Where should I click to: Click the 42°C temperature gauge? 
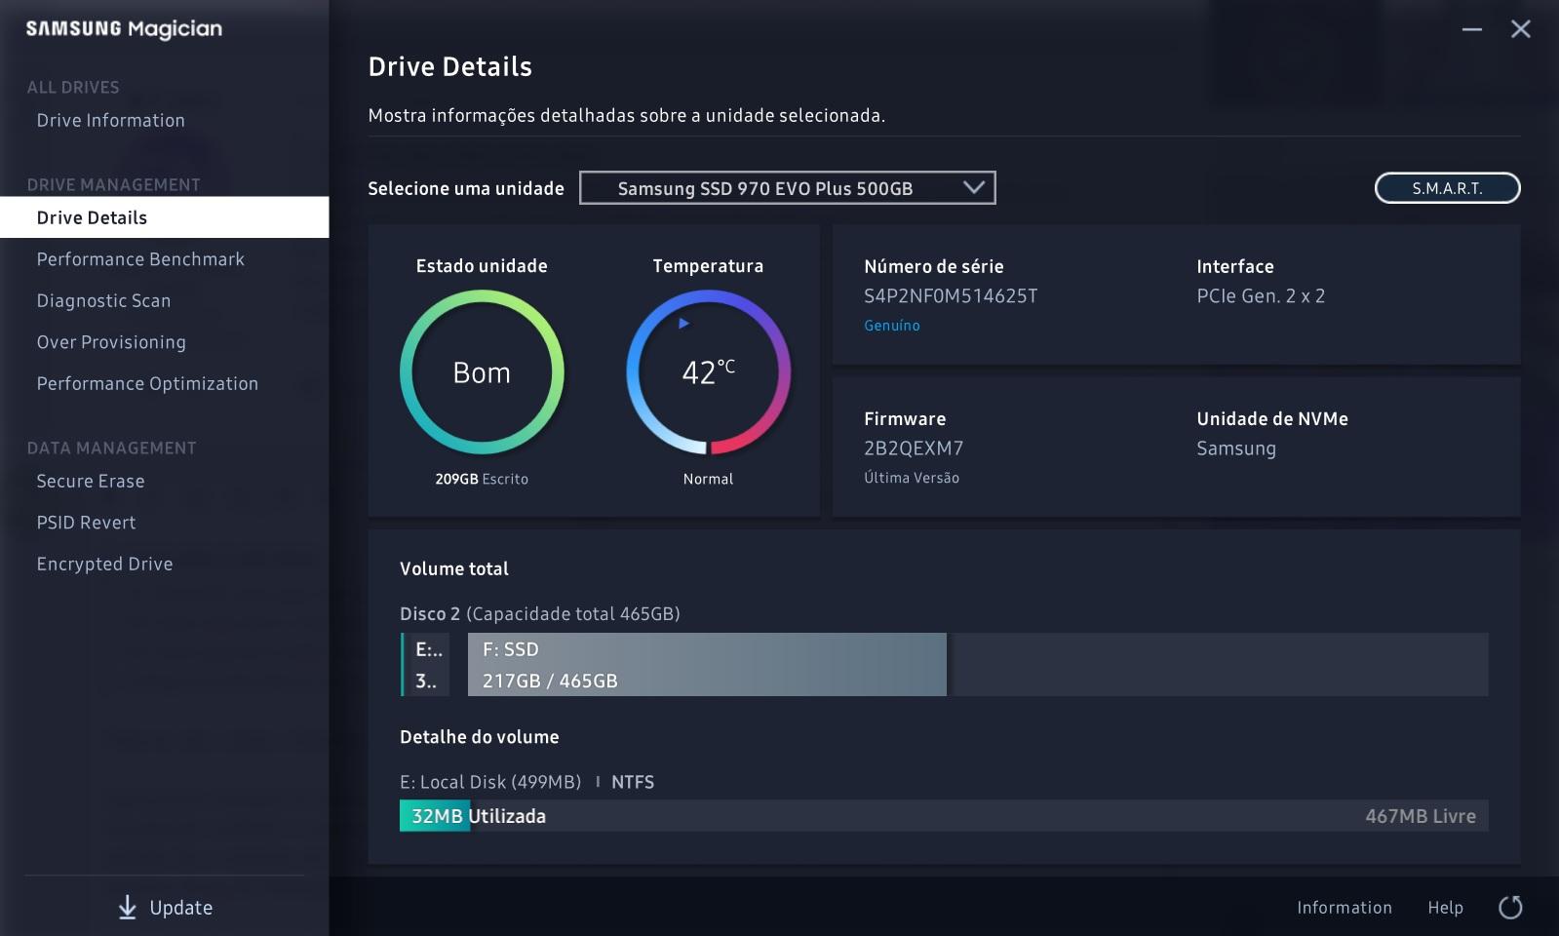coord(708,372)
